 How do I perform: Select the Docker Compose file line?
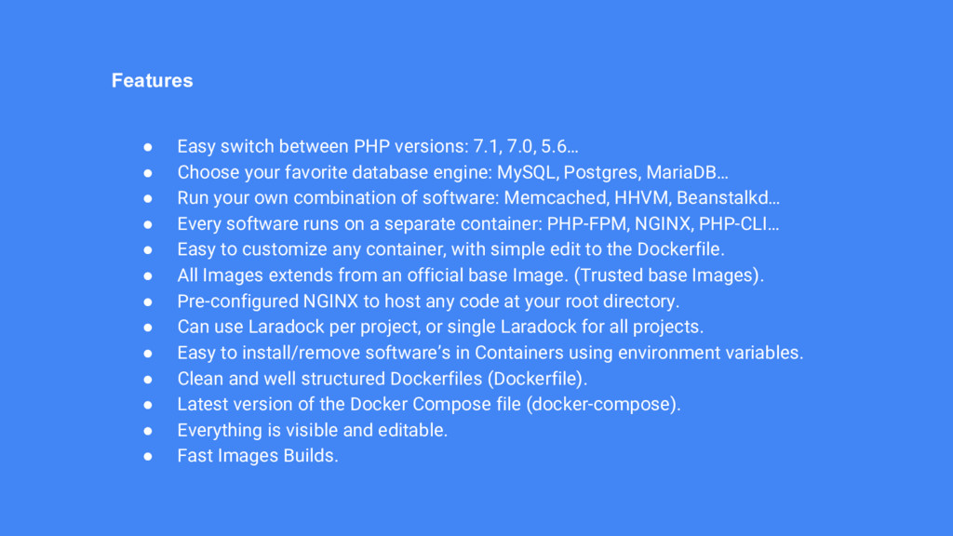pos(429,405)
